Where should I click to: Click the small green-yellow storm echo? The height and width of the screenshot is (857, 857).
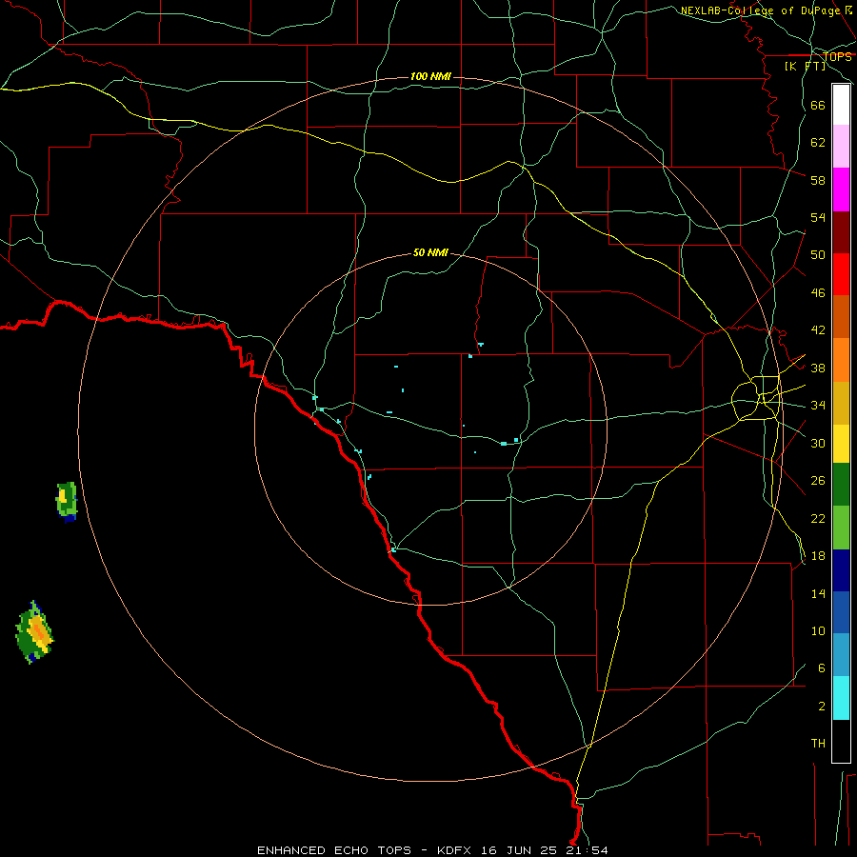[67, 502]
